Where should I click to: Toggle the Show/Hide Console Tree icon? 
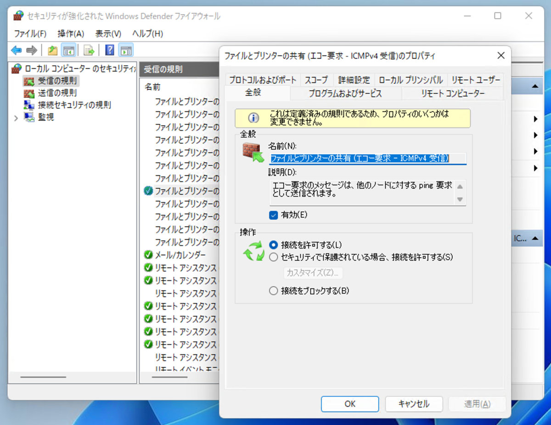click(69, 50)
